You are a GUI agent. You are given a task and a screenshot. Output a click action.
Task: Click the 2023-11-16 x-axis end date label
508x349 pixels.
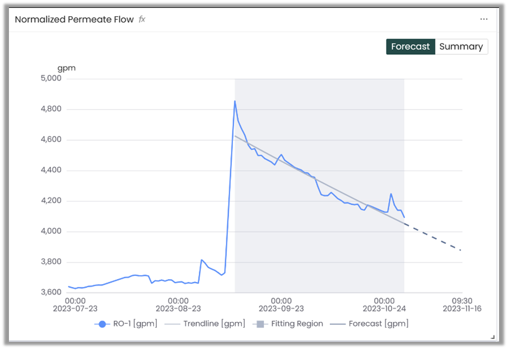pyautogui.click(x=462, y=308)
